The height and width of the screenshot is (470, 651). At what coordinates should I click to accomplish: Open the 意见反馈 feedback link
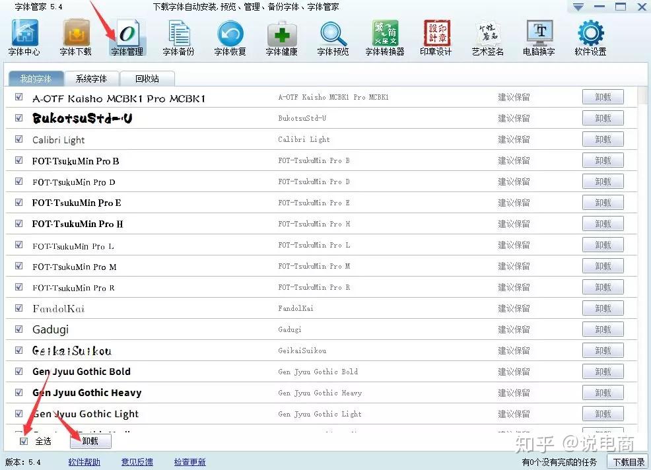[x=137, y=462]
